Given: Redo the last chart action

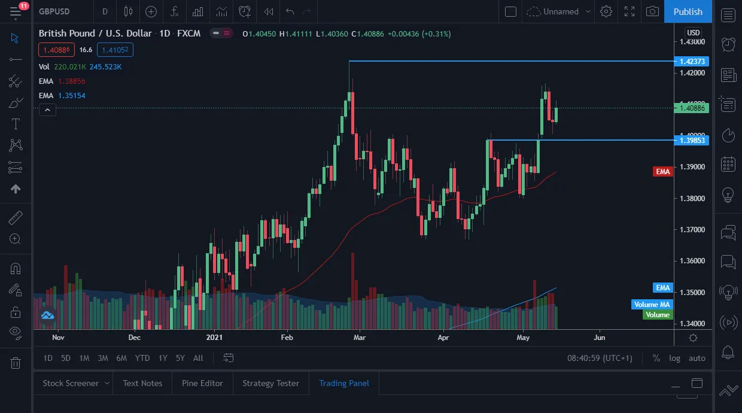Looking at the screenshot, I should (x=307, y=11).
